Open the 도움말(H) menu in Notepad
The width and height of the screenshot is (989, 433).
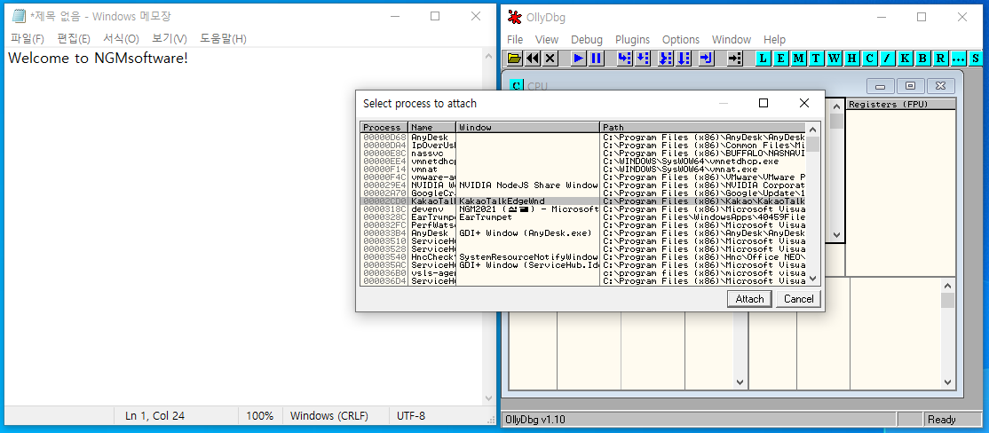(223, 38)
